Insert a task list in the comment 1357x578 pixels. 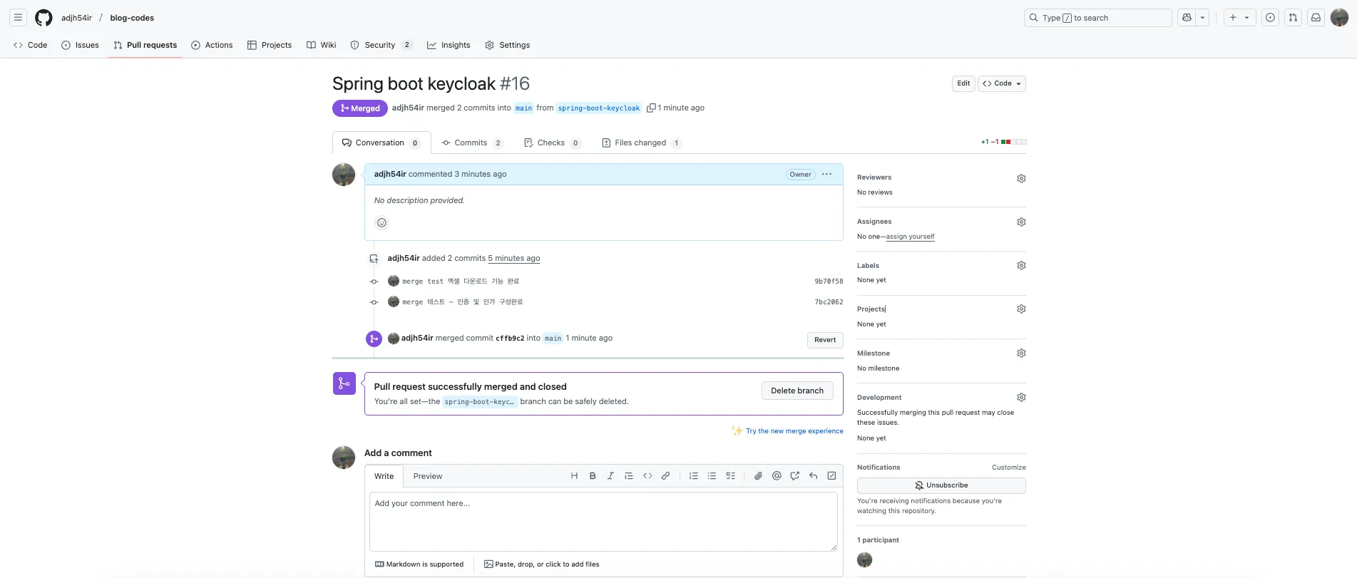click(x=730, y=476)
